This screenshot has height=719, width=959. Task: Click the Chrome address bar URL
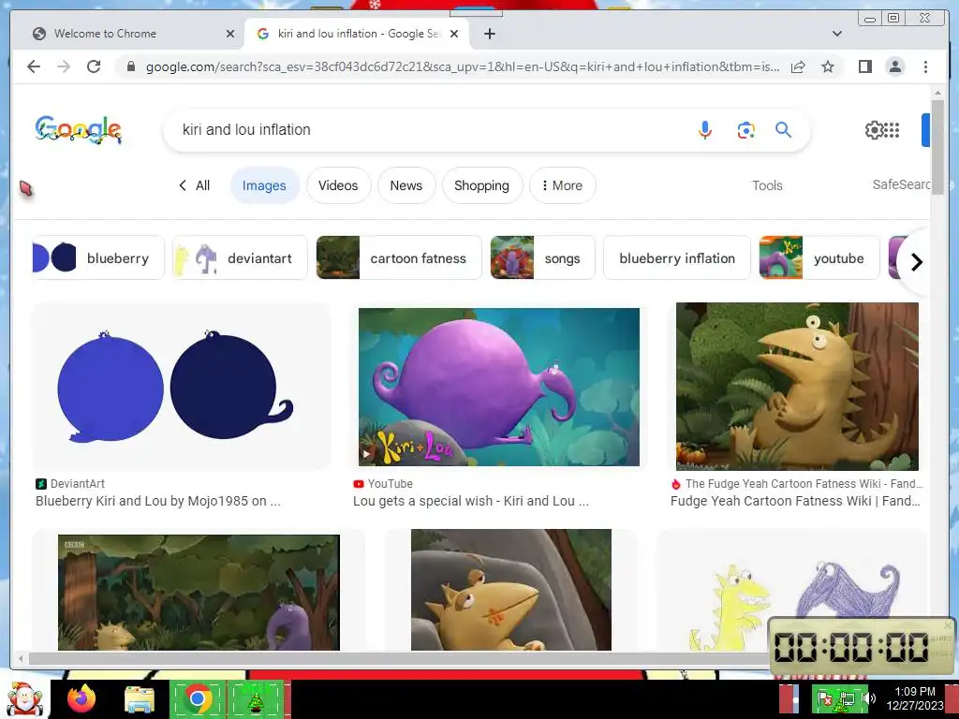pyautogui.click(x=463, y=66)
